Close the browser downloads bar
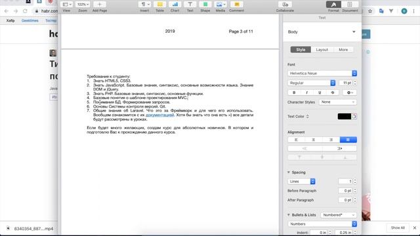Viewport: 420px width, 236px height. pyautogui.click(x=415, y=227)
